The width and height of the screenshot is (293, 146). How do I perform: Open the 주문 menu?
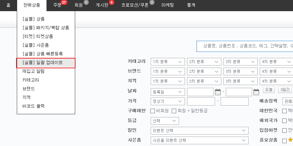[57, 5]
